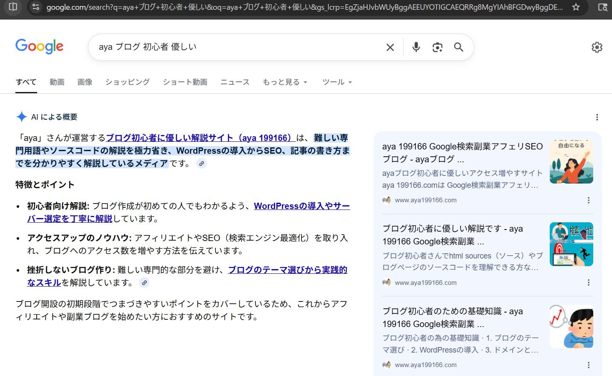Click the アクセスアップのノウハウ: bullet label
Screen dimensions: 612x376
click(80, 238)
